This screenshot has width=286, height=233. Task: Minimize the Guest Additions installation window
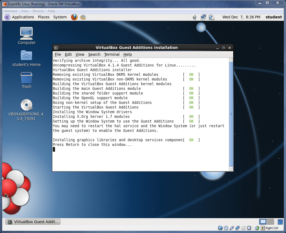tap(218, 48)
